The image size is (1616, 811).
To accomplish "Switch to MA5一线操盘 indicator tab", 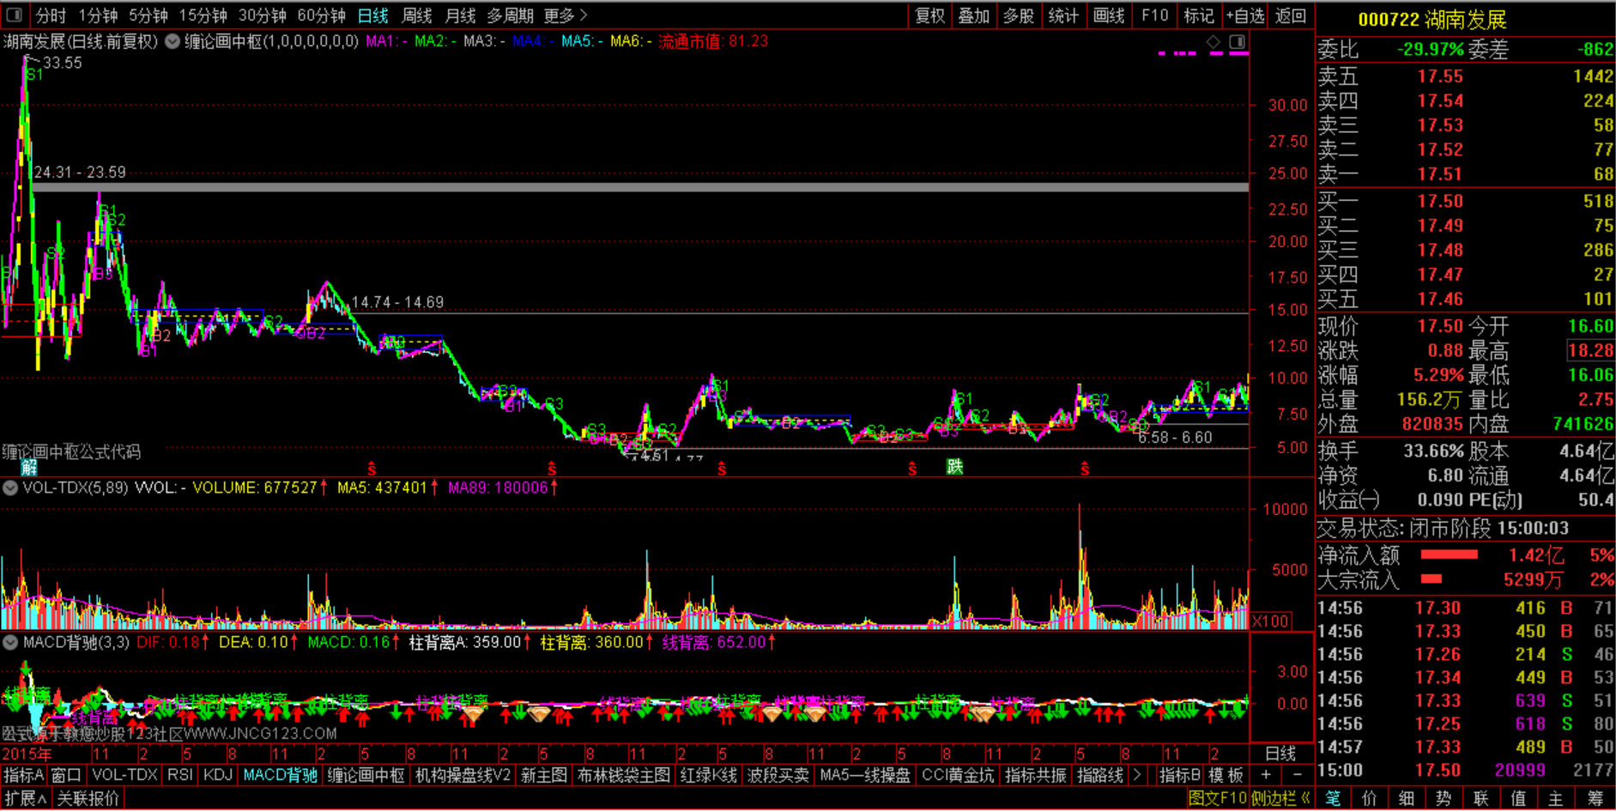I will click(865, 775).
